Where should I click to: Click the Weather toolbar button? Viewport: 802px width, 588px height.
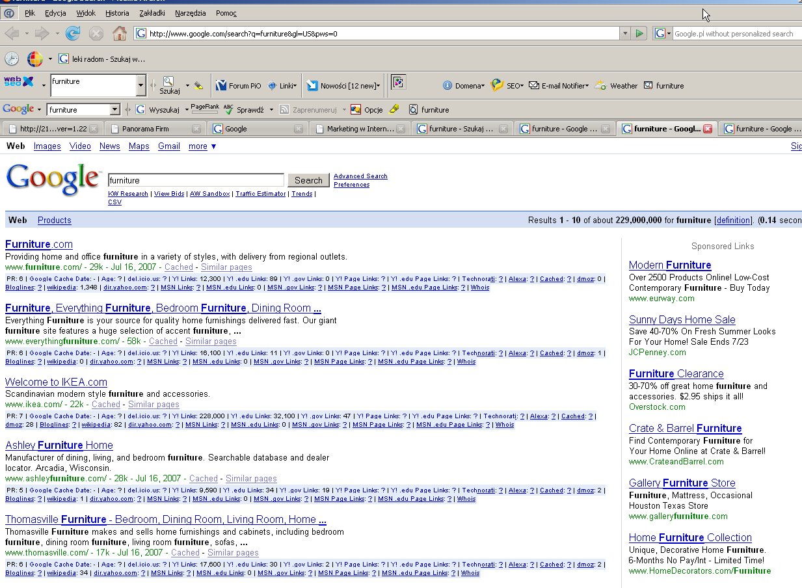tap(616, 85)
